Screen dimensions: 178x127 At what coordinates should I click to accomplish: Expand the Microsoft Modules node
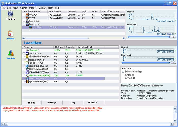tap(123, 72)
